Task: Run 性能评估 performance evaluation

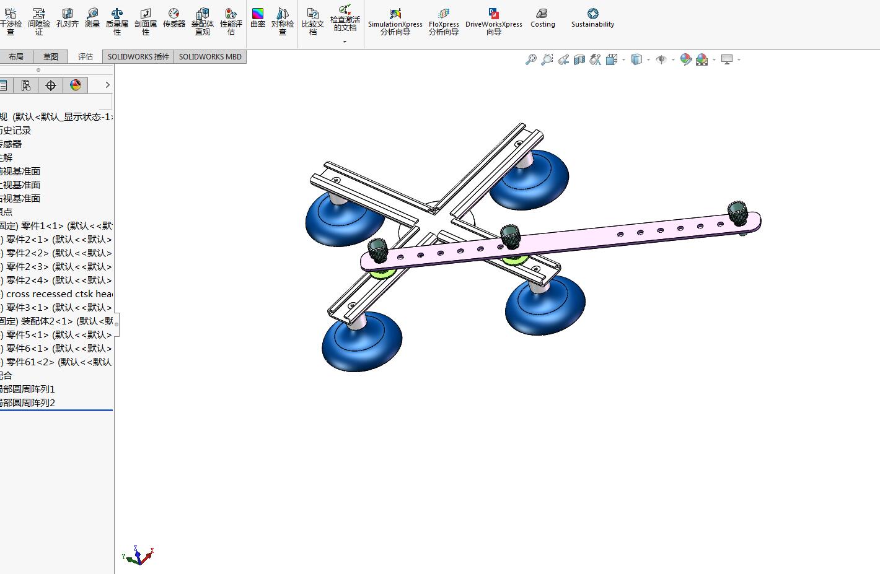Action: [231, 22]
